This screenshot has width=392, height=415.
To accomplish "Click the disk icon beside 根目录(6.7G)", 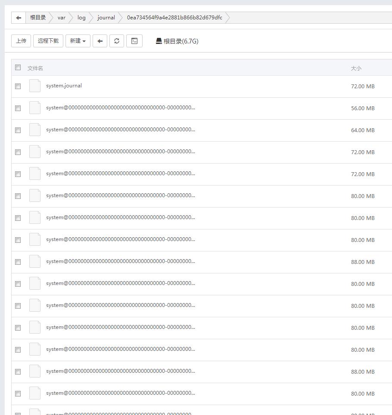I will 159,41.
